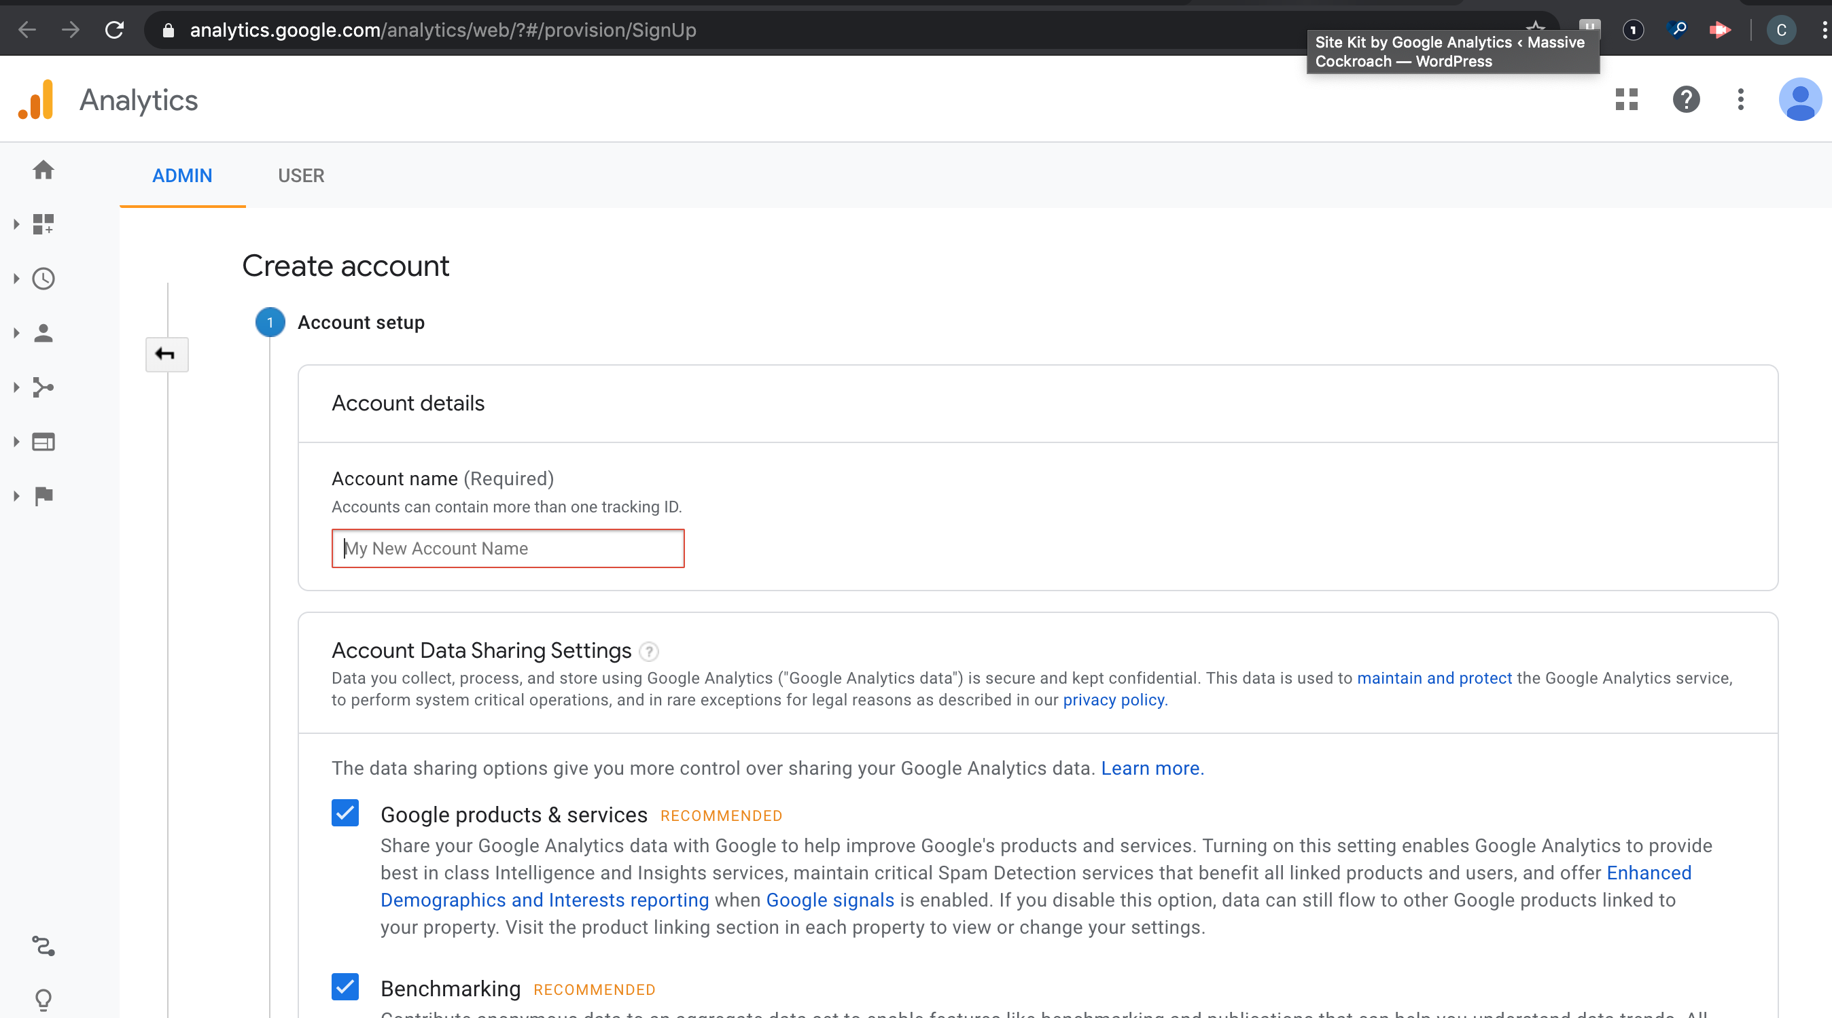Open the Discover lightbulb icon

click(x=44, y=1000)
